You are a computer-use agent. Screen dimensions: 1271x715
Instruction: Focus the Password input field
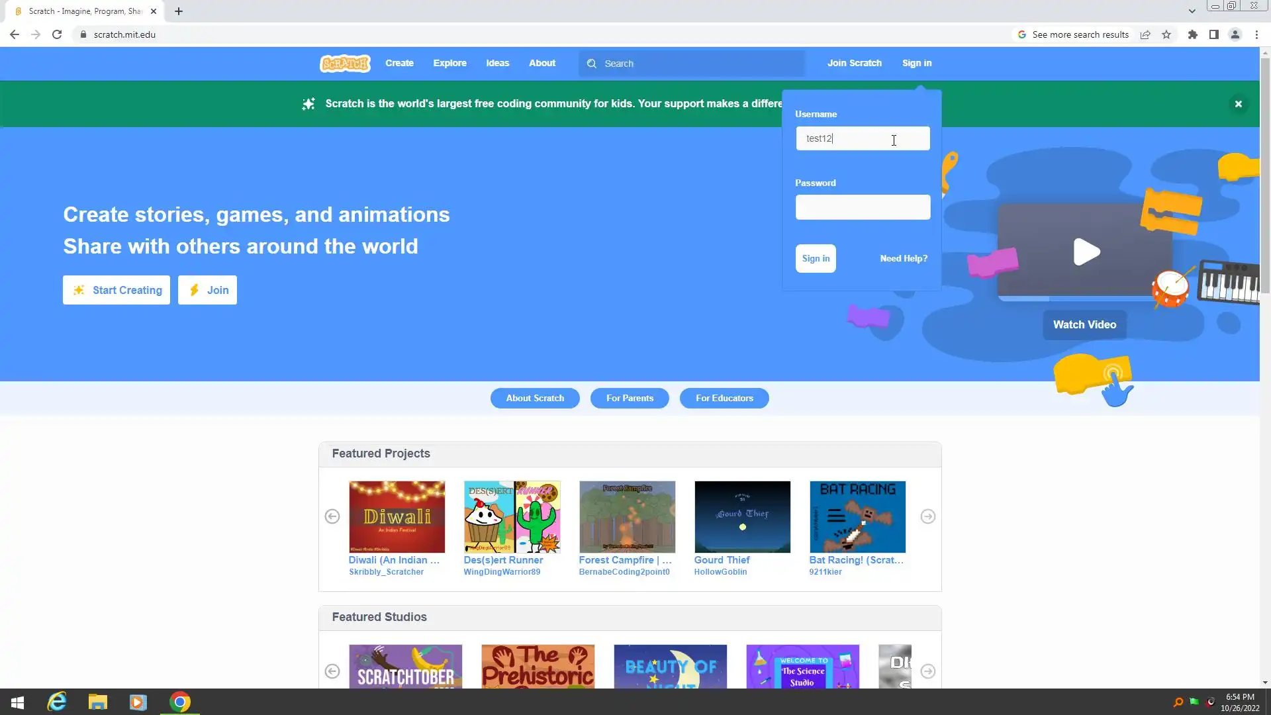coord(862,207)
